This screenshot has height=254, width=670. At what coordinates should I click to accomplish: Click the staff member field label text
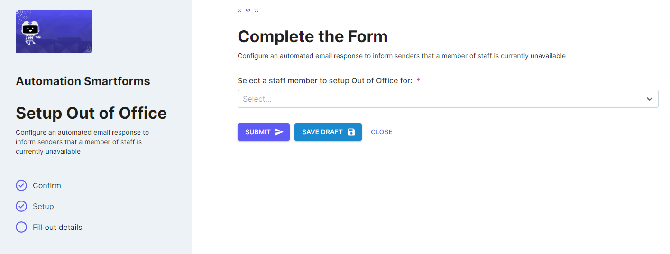click(325, 80)
